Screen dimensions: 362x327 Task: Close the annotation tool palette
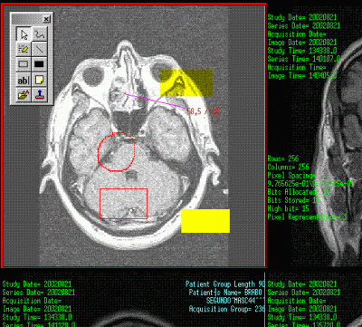[x=46, y=19]
